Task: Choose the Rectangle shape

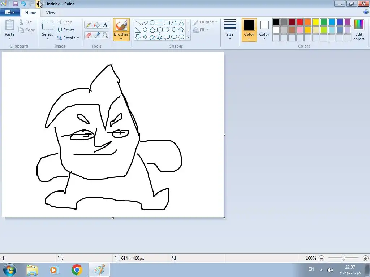Action: click(159, 23)
